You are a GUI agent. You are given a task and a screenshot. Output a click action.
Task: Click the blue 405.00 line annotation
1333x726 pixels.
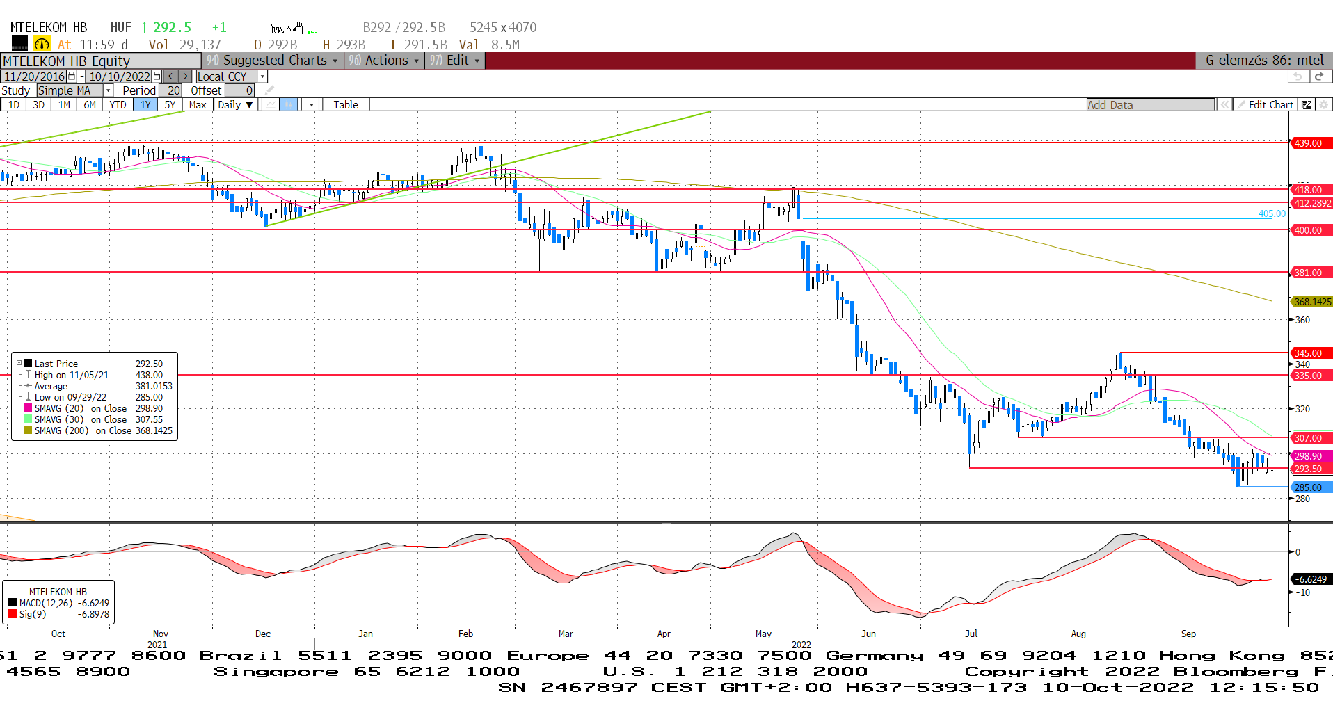click(1272, 213)
